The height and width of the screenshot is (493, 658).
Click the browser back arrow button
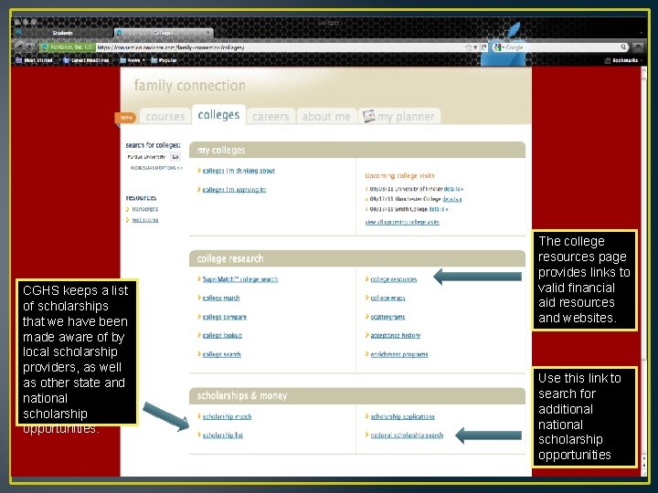[x=20, y=47]
